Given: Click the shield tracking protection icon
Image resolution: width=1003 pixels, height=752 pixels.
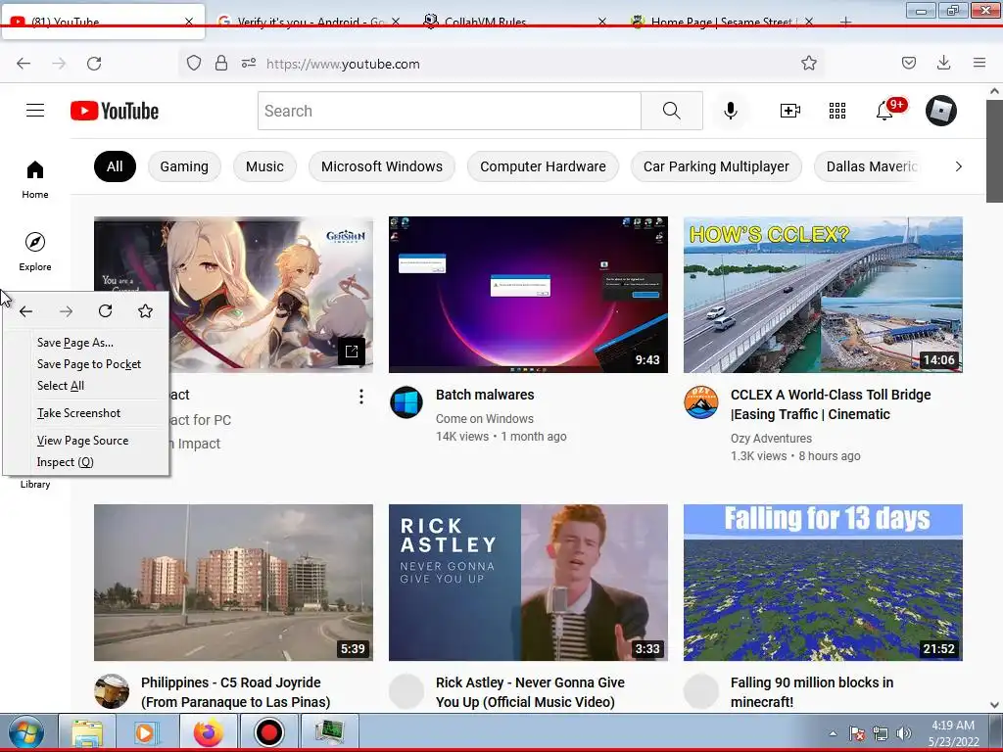Looking at the screenshot, I should 194,64.
